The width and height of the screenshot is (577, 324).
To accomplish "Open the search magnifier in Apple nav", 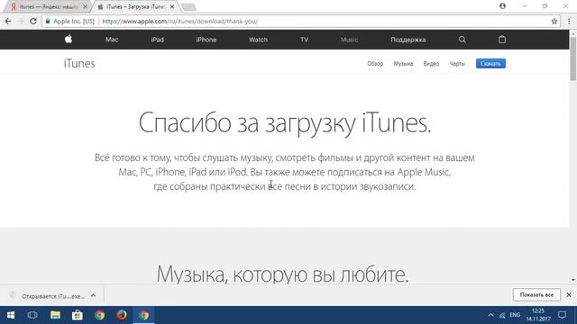I will tap(463, 40).
